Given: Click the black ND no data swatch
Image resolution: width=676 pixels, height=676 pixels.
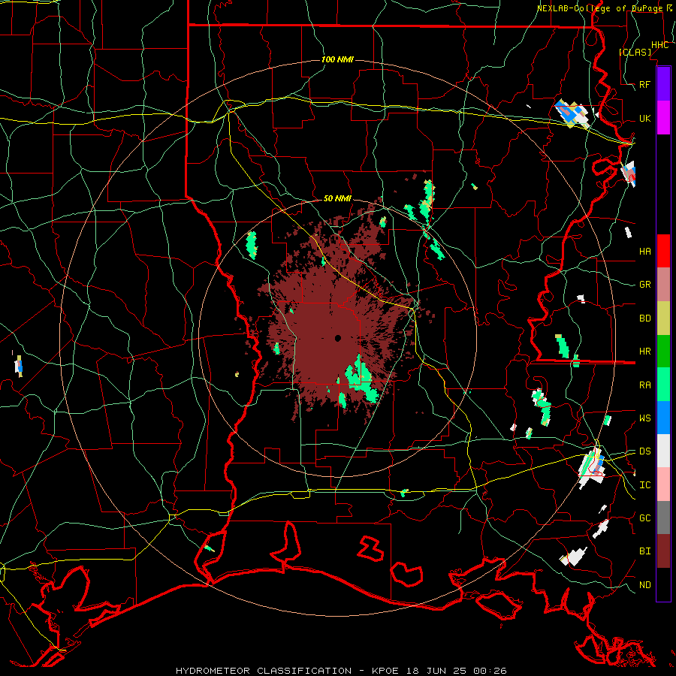Looking at the screenshot, I should tap(663, 584).
